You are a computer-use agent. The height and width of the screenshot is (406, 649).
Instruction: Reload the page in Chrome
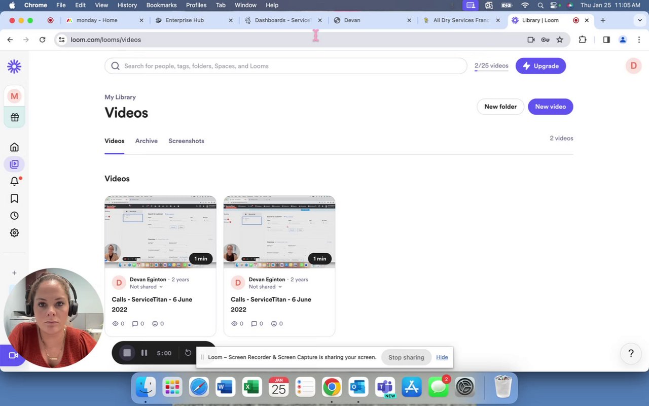click(x=43, y=40)
